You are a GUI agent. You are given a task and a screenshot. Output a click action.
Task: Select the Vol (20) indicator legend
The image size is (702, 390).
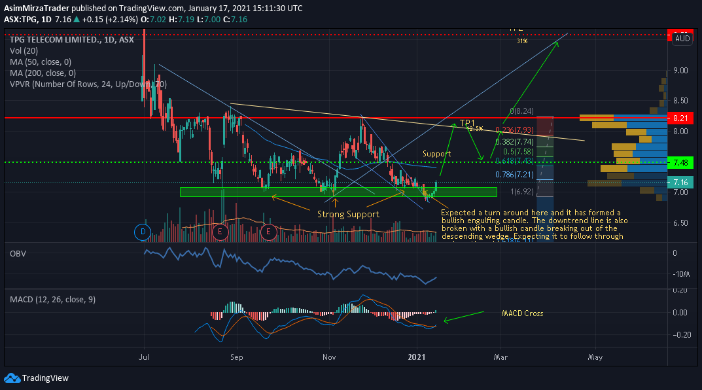(24, 51)
